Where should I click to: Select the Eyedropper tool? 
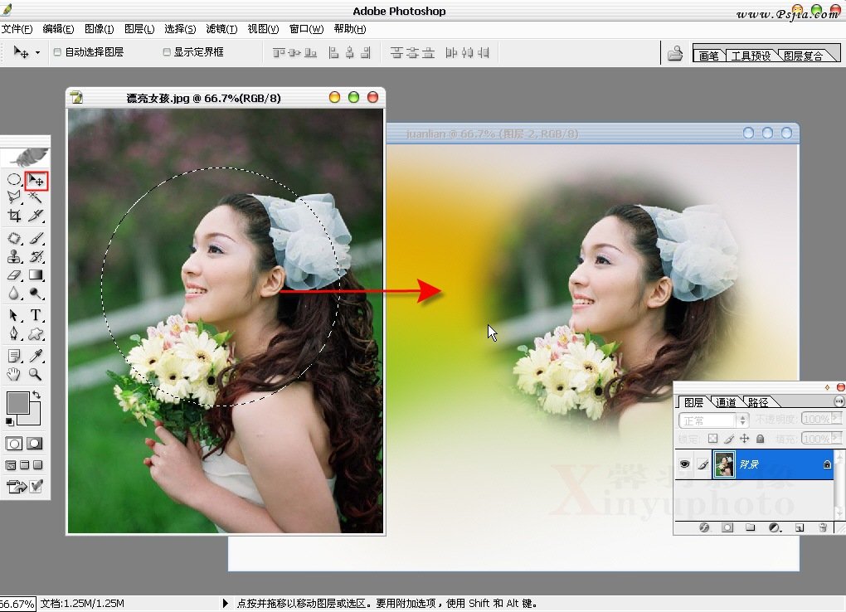36,356
